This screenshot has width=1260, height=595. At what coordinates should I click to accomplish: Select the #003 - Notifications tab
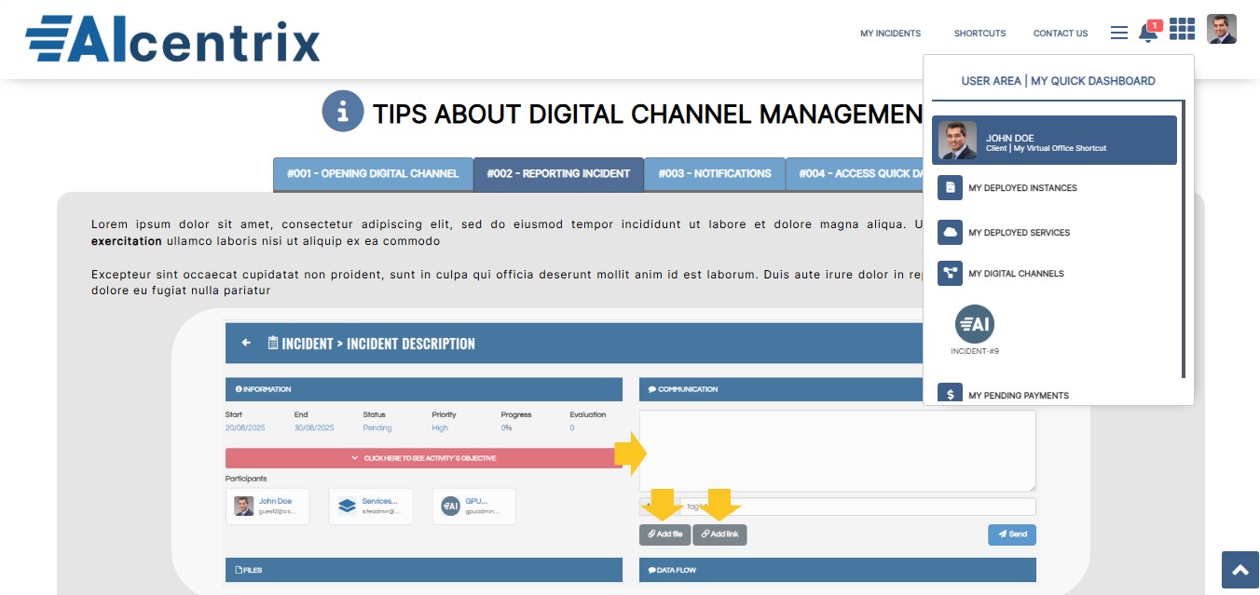(x=714, y=174)
